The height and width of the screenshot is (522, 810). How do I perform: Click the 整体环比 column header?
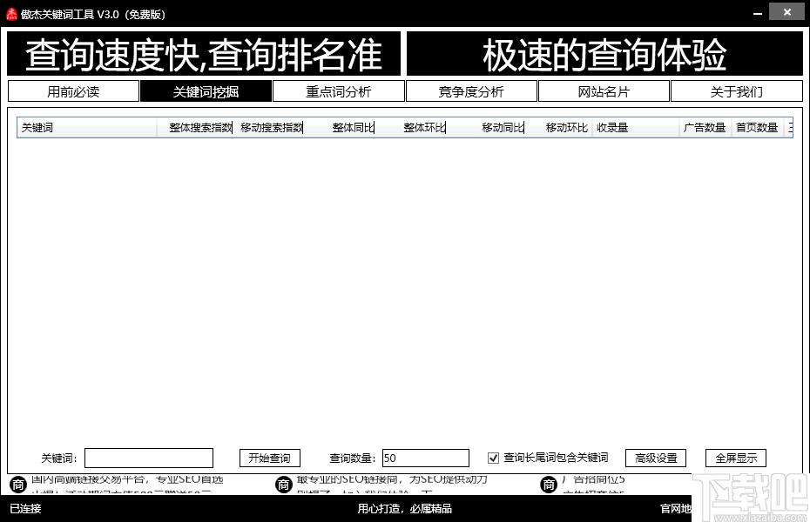411,127
